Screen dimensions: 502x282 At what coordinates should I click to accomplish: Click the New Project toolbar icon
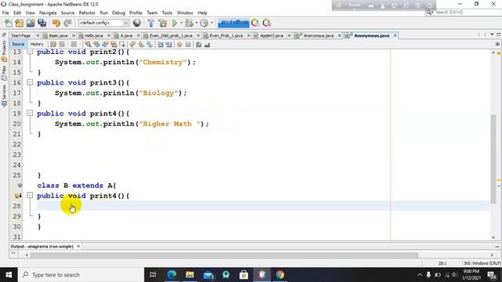click(x=19, y=23)
